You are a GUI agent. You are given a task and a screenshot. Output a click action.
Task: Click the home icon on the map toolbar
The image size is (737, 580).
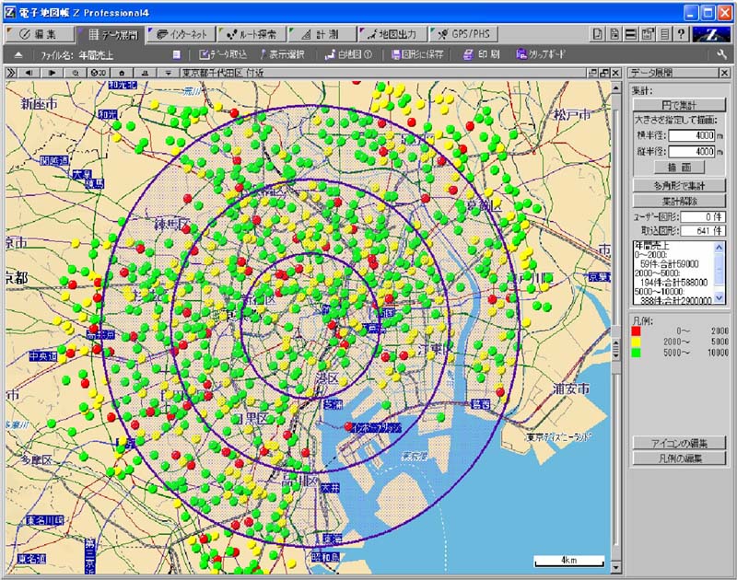click(x=122, y=73)
